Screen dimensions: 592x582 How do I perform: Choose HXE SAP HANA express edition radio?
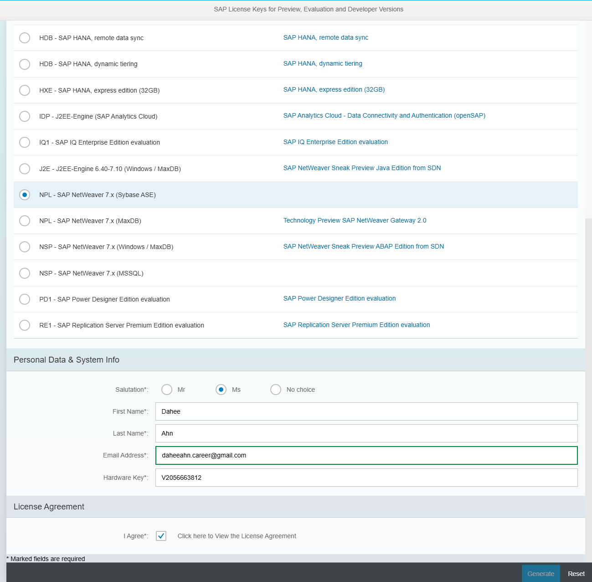(25, 90)
